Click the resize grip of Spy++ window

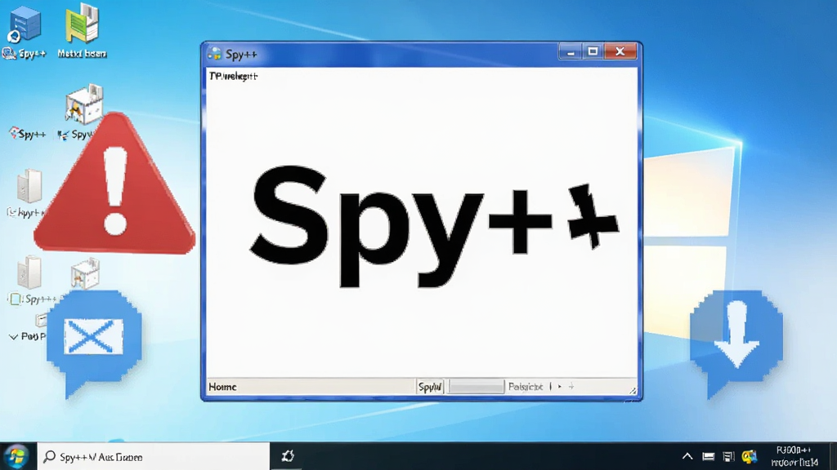(633, 391)
